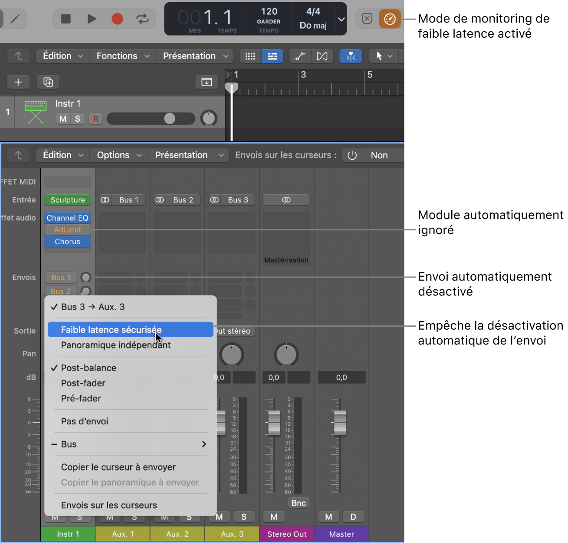
Task: Toggle the sends on faders power button
Action: coord(352,156)
